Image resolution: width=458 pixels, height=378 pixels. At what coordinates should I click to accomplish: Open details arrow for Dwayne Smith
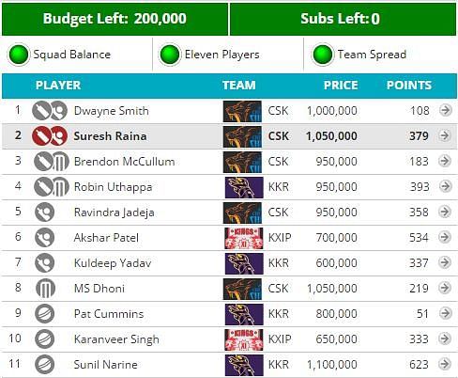445,110
